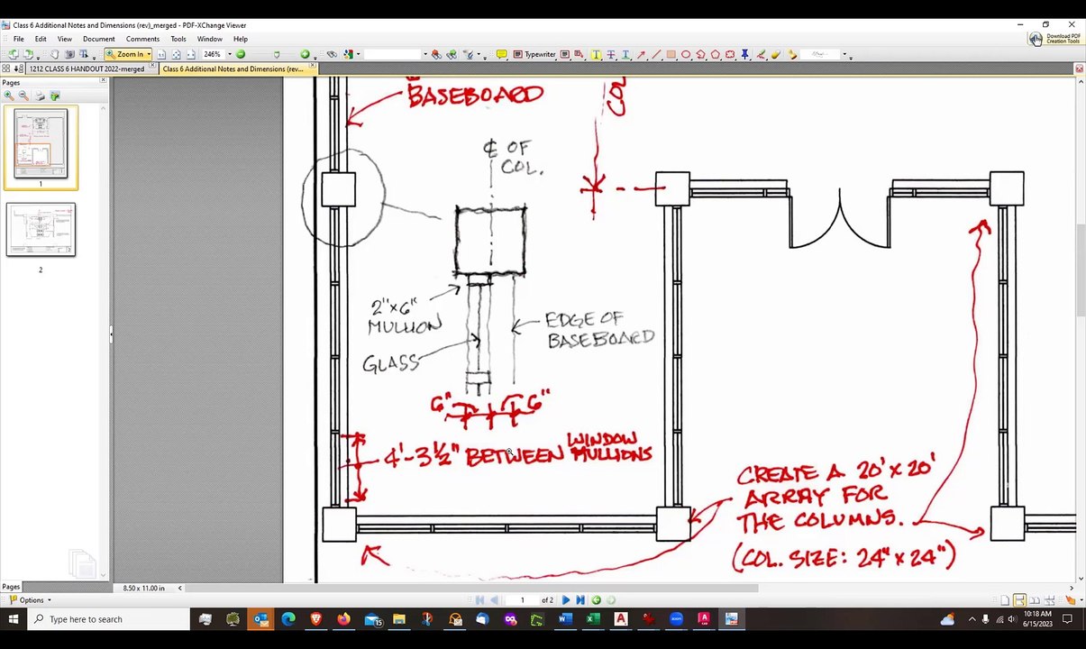
Task: Click the taskbar search box
Action: coord(108,619)
